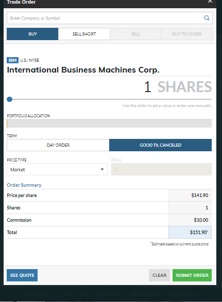The height and width of the screenshot is (302, 222).
Task: Select the BUY order type
Action: [x=32, y=34]
